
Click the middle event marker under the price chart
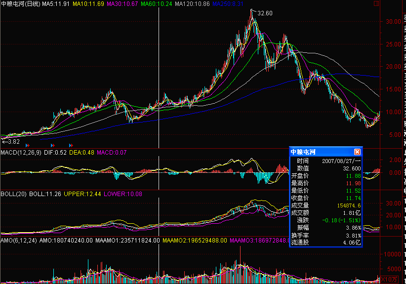tap(52, 145)
